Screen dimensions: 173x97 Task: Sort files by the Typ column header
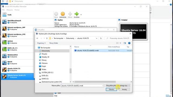(x=128, y=47)
